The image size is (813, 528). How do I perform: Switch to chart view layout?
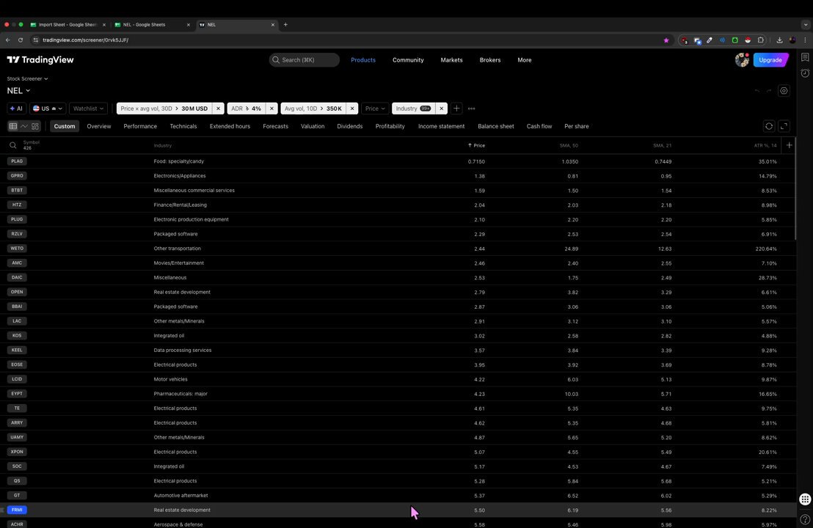click(x=24, y=126)
